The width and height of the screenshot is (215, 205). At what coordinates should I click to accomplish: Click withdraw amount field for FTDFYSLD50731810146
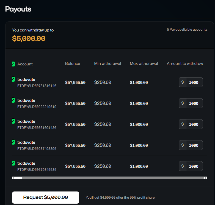[x=191, y=82]
